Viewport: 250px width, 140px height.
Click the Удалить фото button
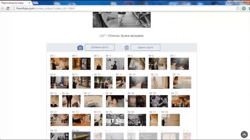[x=145, y=47]
